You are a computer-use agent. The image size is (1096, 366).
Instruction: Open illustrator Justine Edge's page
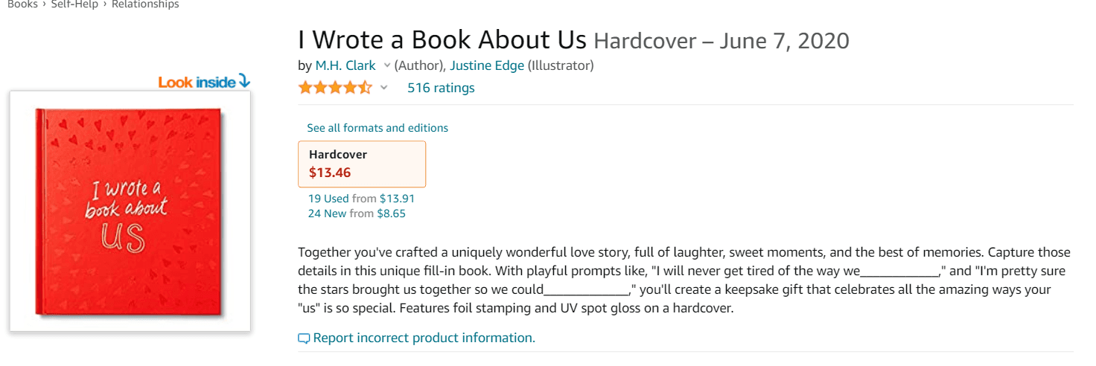(487, 65)
